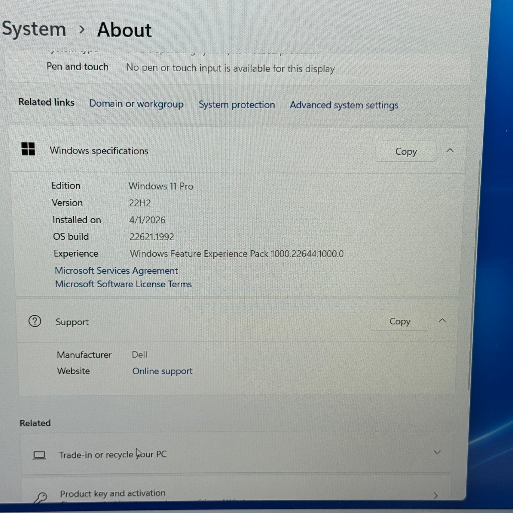
Task: Expand Trade-in or recycle your PC
Action: (x=436, y=452)
